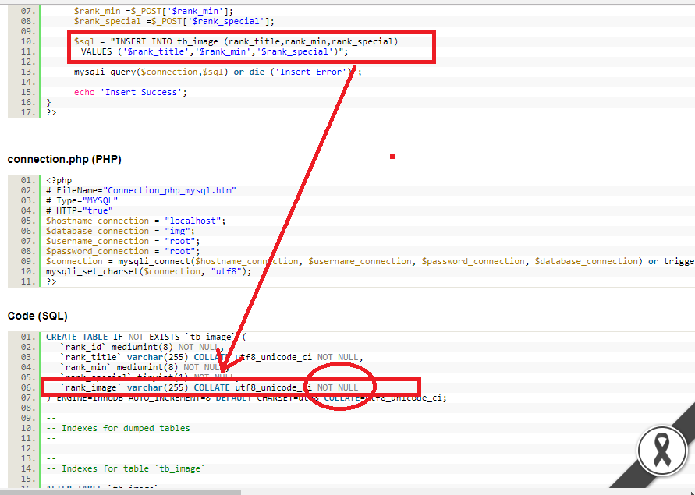Click the black mourning ribbon icon
Viewport: 695px width, 495px height.
[662, 450]
